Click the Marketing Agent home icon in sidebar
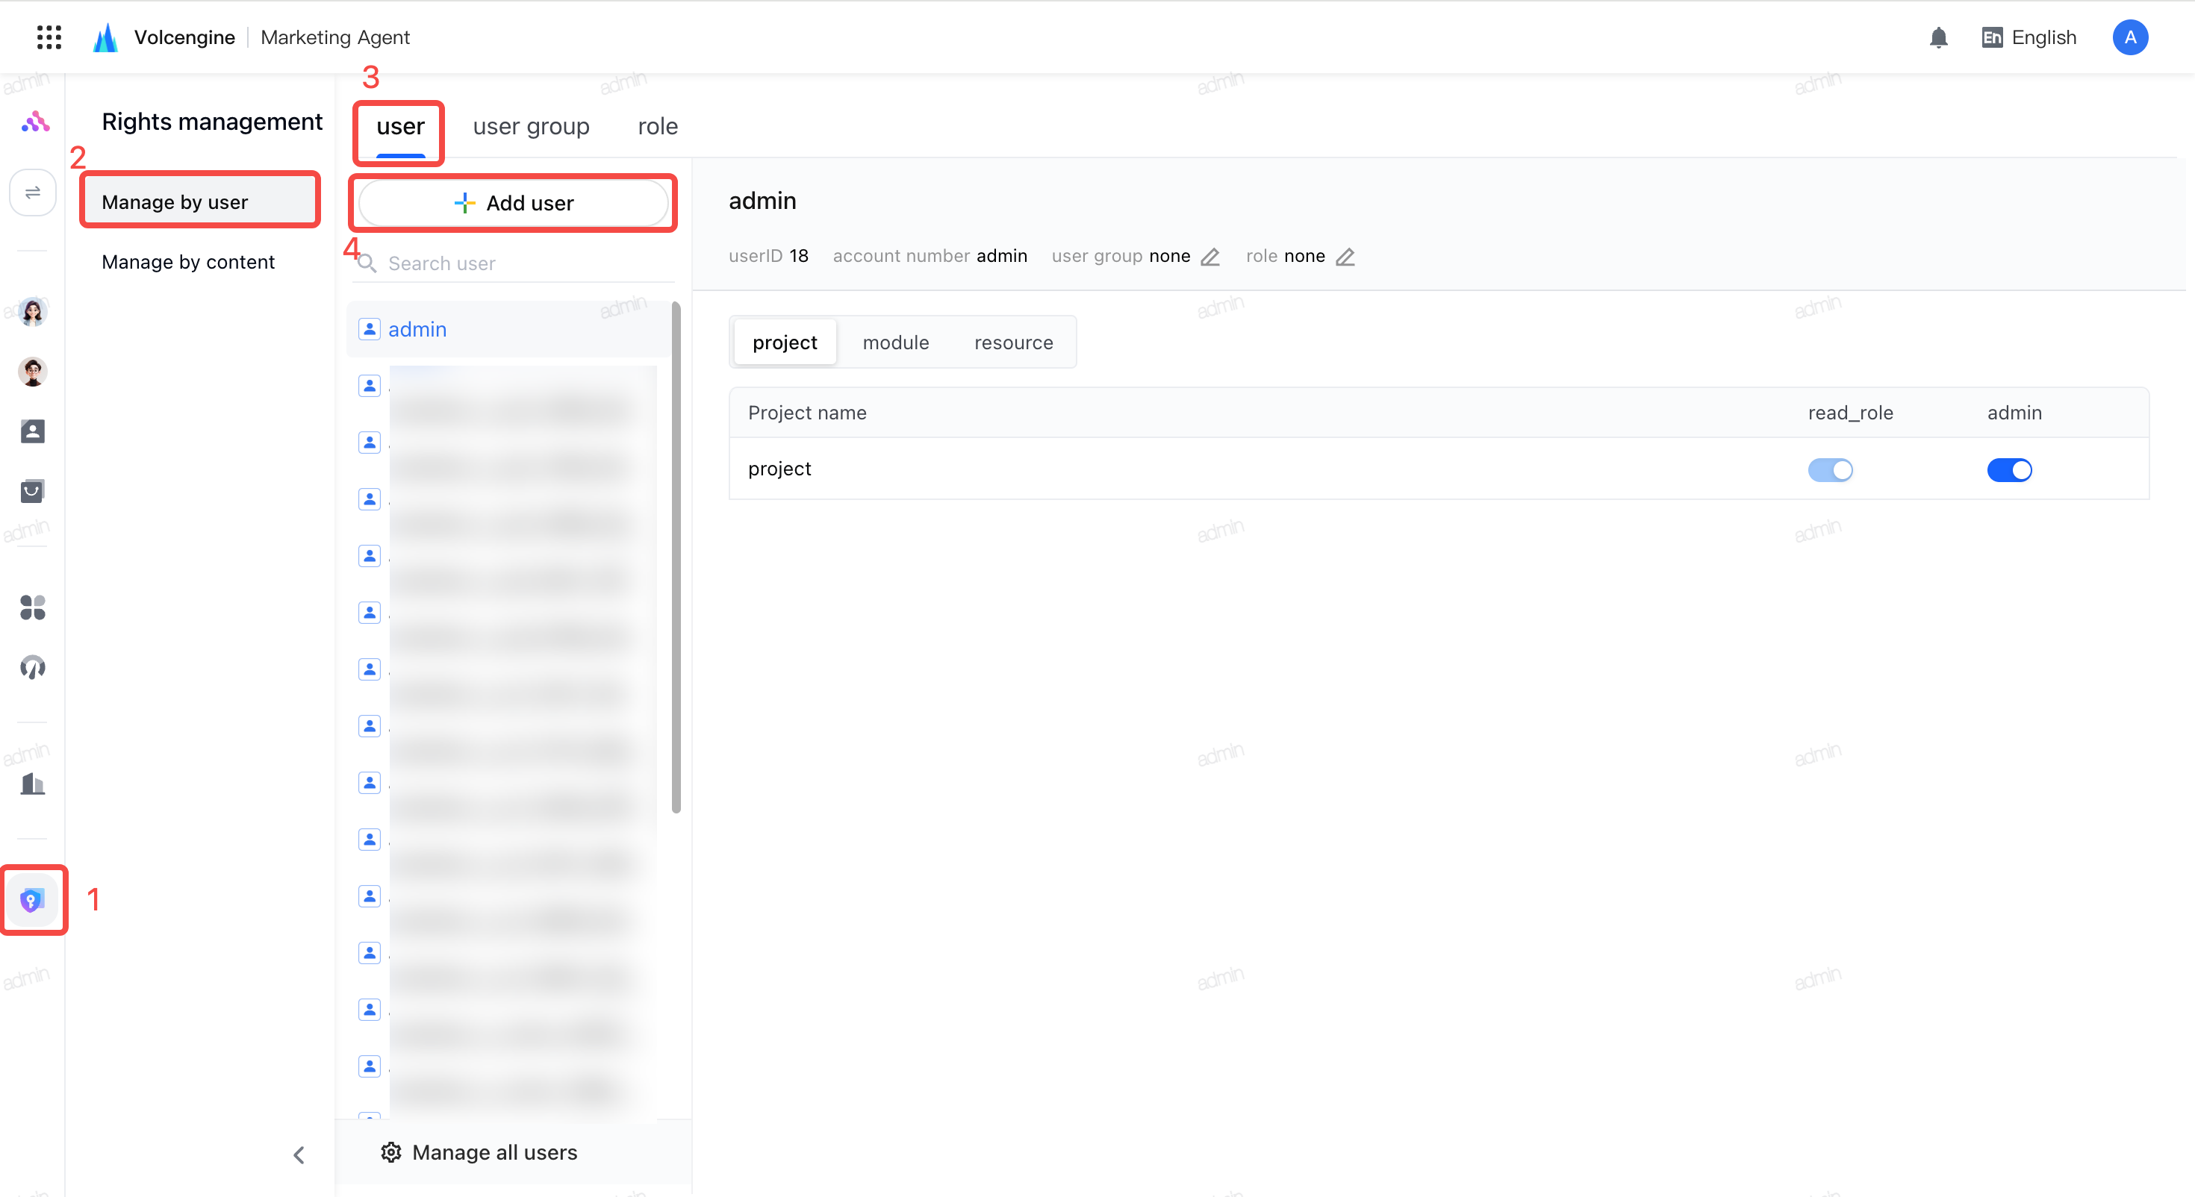2195x1197 pixels. pos(34,122)
